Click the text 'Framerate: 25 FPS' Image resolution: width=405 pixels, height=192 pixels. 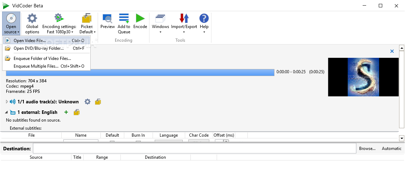pos(23,91)
